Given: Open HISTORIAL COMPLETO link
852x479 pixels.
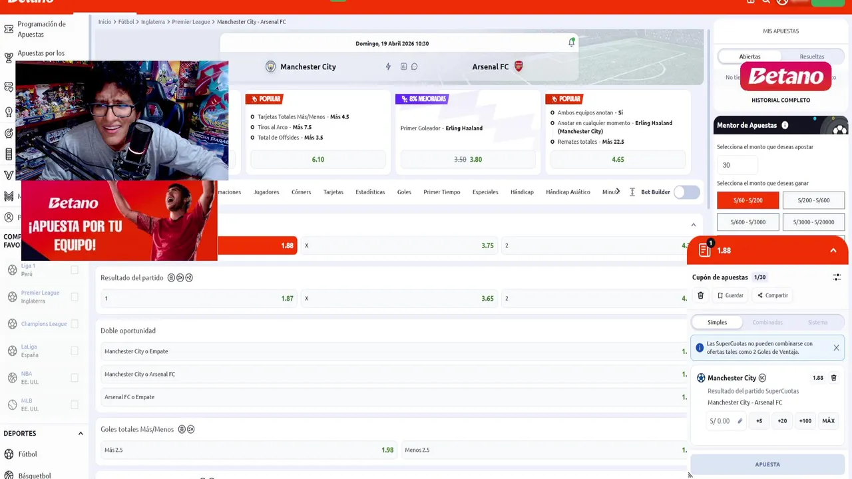Looking at the screenshot, I should tap(781, 100).
